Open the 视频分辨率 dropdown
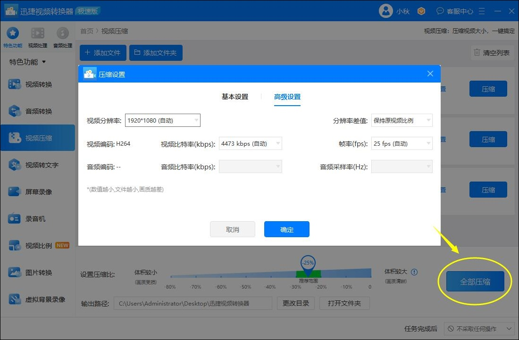 162,120
